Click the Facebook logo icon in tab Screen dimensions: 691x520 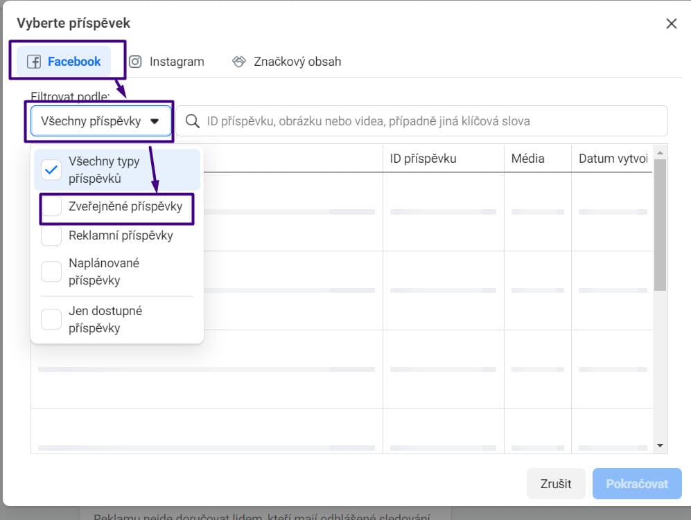[34, 62]
